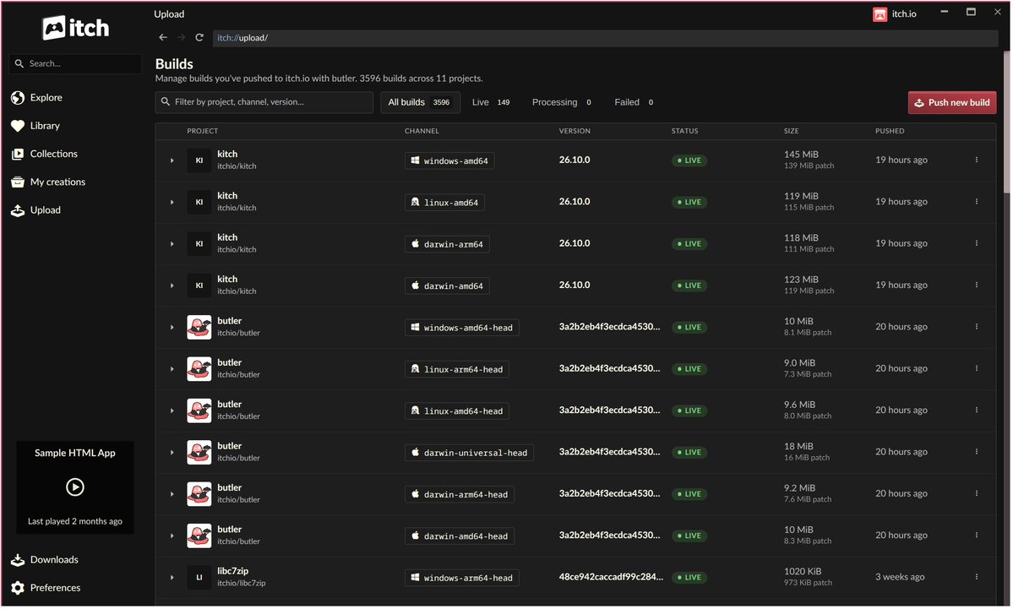
Task: Open My creations icon
Action: coord(18,182)
